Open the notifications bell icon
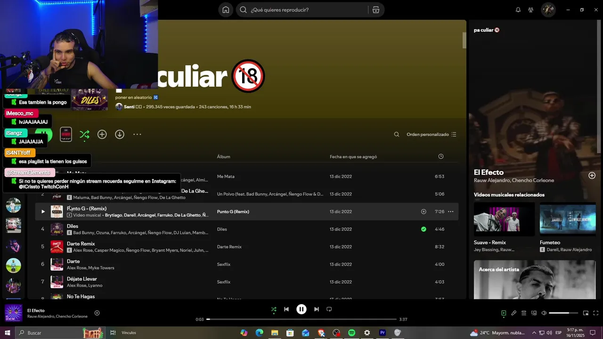 click(x=518, y=10)
